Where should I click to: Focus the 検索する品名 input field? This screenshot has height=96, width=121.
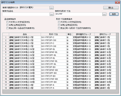click(26, 14)
